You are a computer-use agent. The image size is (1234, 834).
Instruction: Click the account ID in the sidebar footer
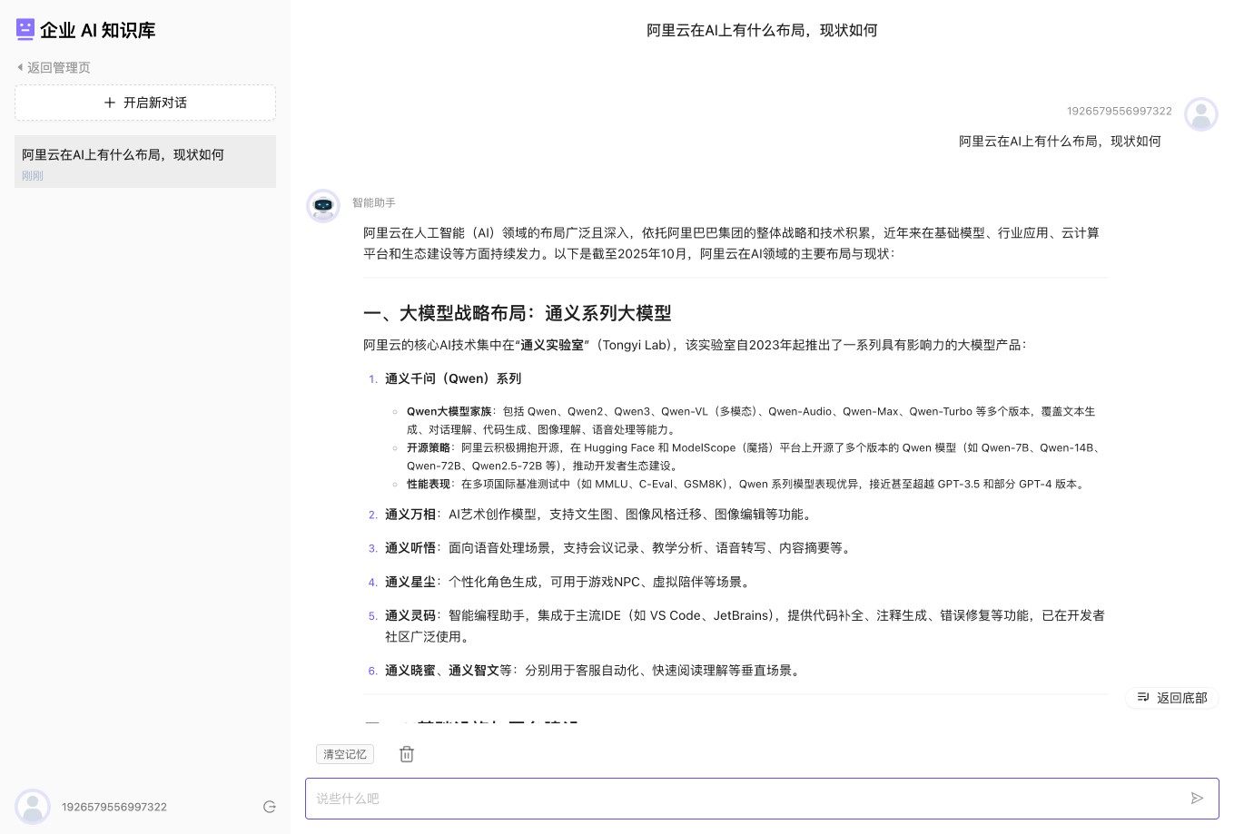[114, 807]
